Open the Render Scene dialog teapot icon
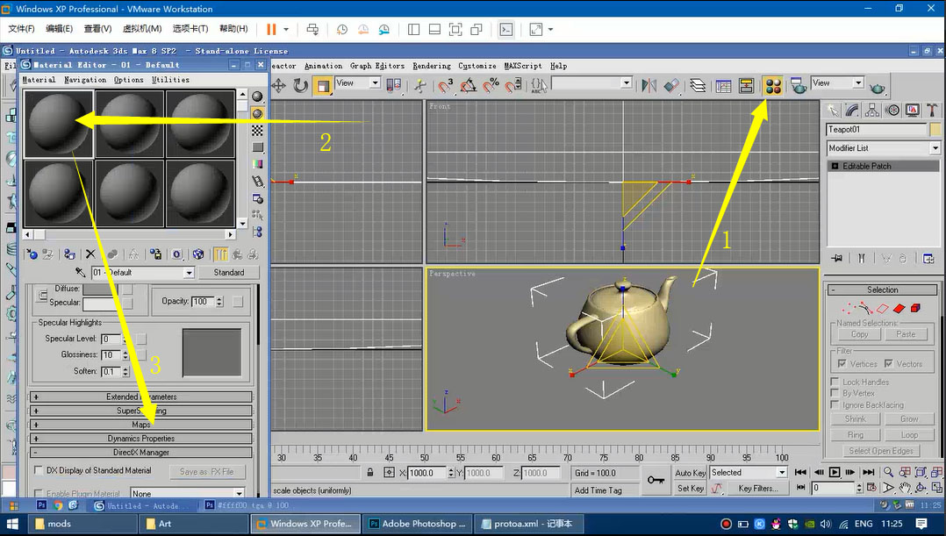The width and height of the screenshot is (946, 536). pos(799,86)
